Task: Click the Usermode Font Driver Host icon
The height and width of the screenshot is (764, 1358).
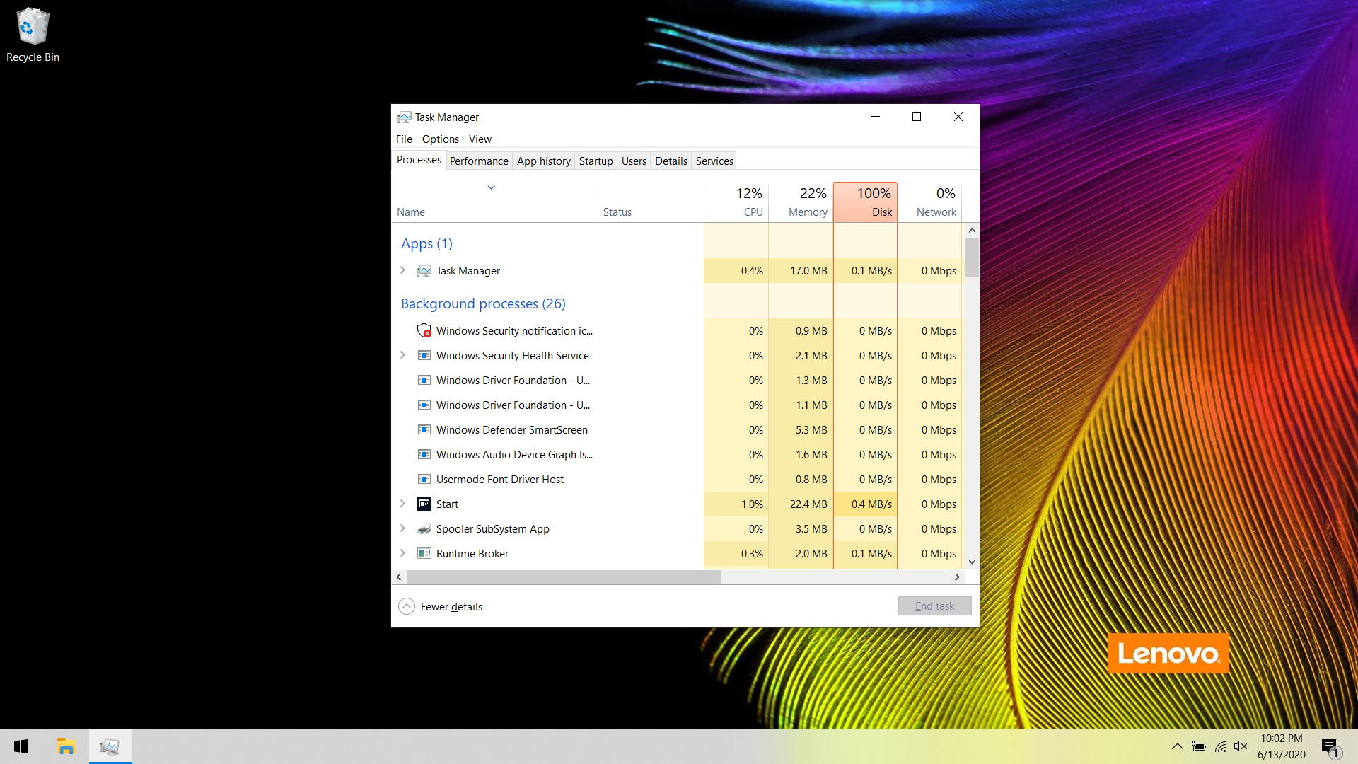Action: click(x=424, y=480)
